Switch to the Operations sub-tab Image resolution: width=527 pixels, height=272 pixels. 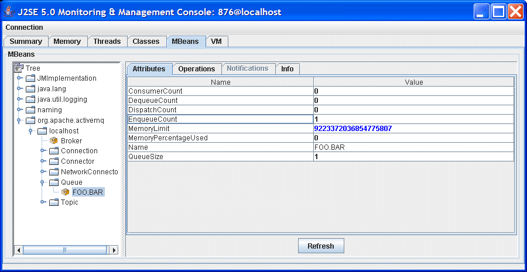coord(197,69)
